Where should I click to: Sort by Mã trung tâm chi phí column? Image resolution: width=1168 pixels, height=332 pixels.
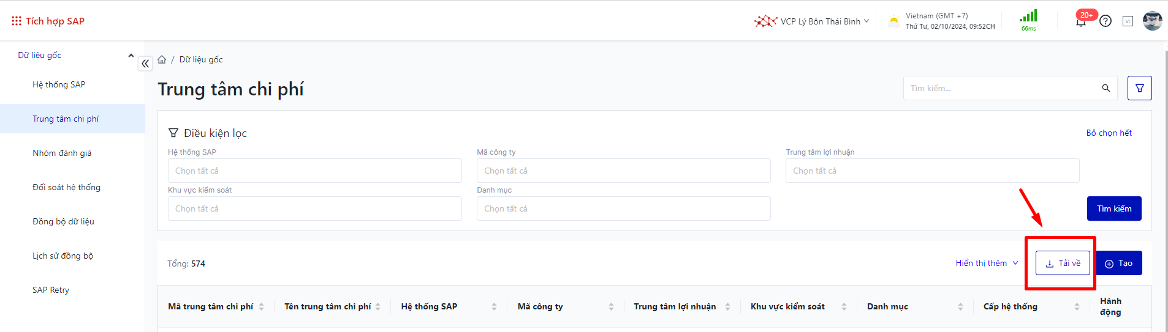[x=261, y=306]
